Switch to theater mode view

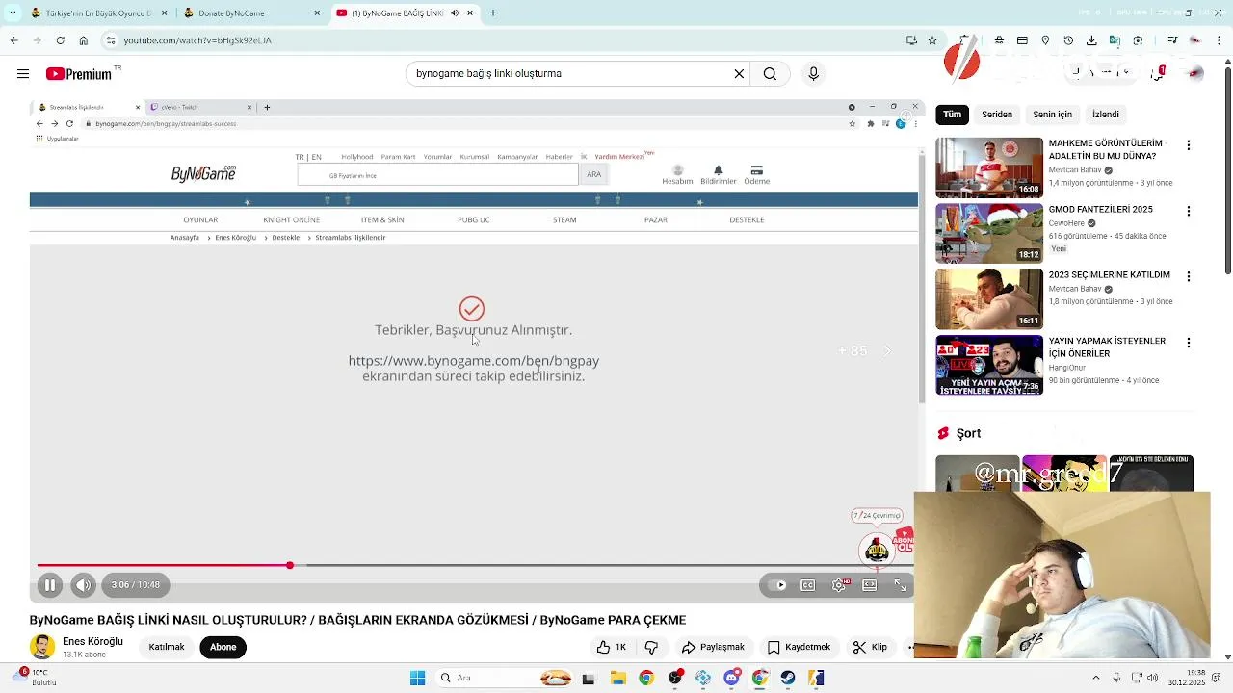[x=870, y=585]
